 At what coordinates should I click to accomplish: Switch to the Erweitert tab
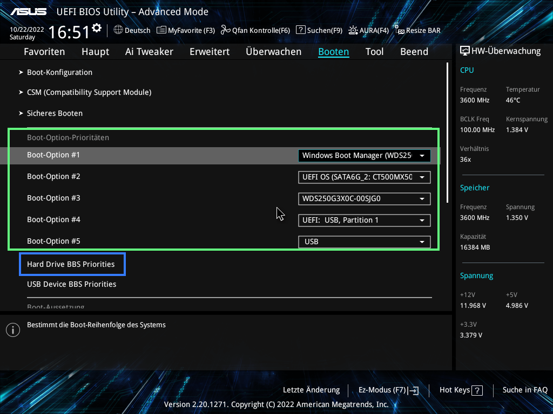click(x=210, y=52)
